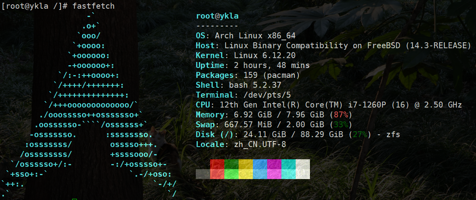Click "FreeBSD (14.3-RELEASE)" in the Host line
Screen dimensions: 476x200
419,45
